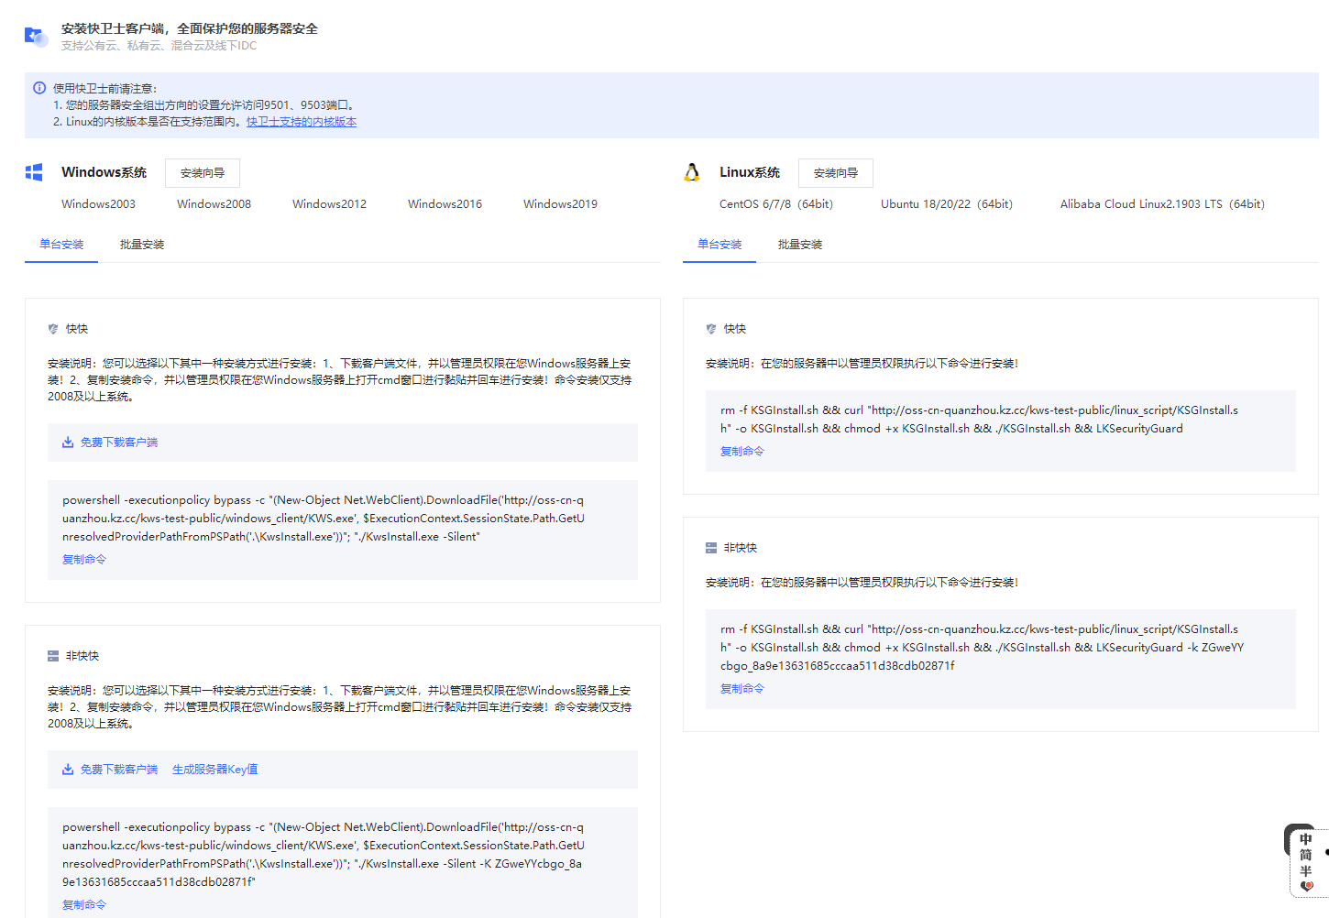Screen dimensions: 1329x918
Task: Click the info icon in the notice banner
Action: [39, 88]
